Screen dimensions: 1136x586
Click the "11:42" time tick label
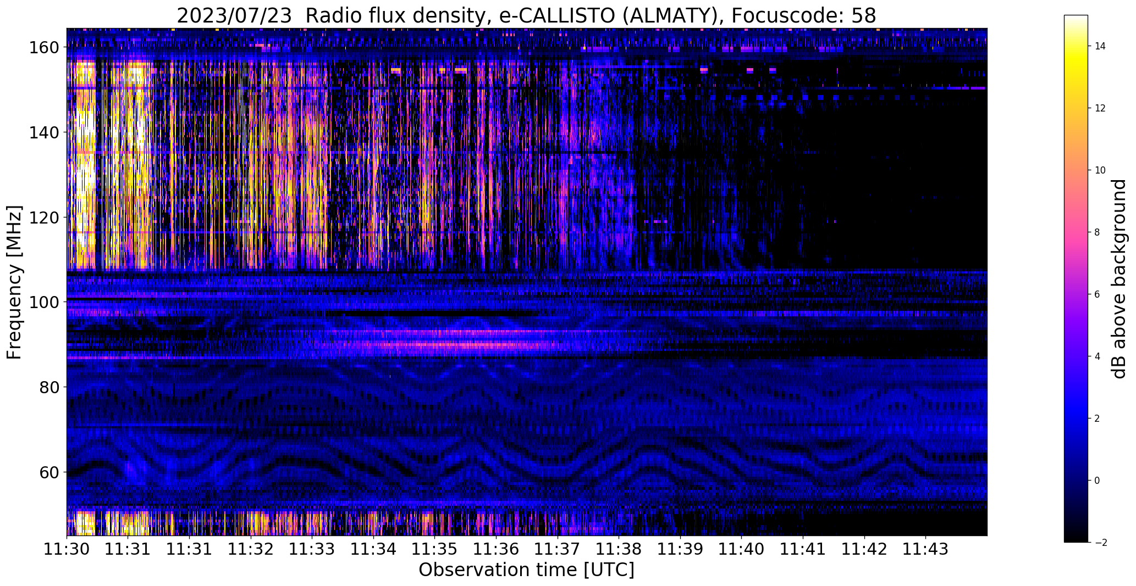(x=865, y=549)
